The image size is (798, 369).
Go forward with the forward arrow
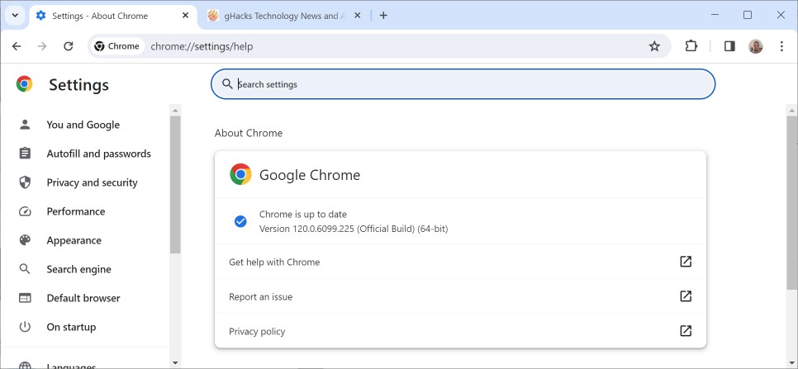42,46
